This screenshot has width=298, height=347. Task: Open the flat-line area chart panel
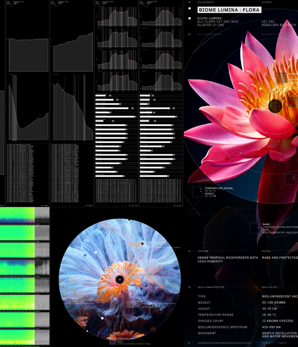29,55
